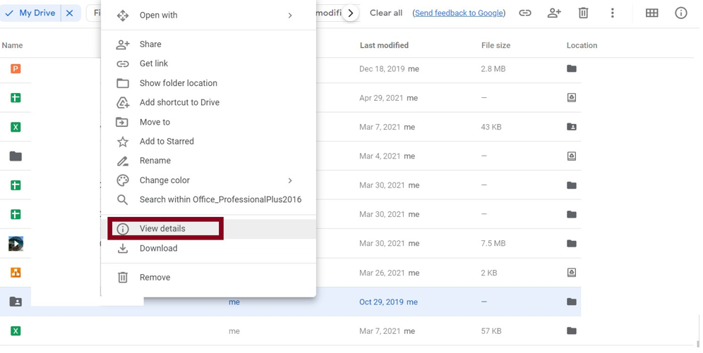Open the Send feedback to Google link

(x=459, y=13)
